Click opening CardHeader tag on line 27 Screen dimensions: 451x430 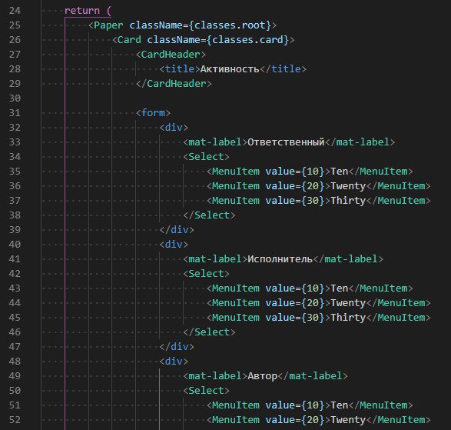(x=171, y=55)
